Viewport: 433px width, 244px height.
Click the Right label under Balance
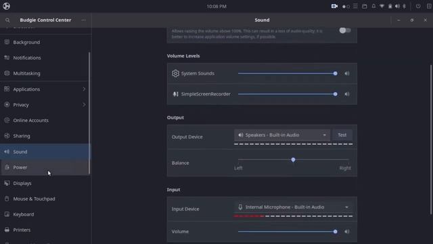coord(345,168)
